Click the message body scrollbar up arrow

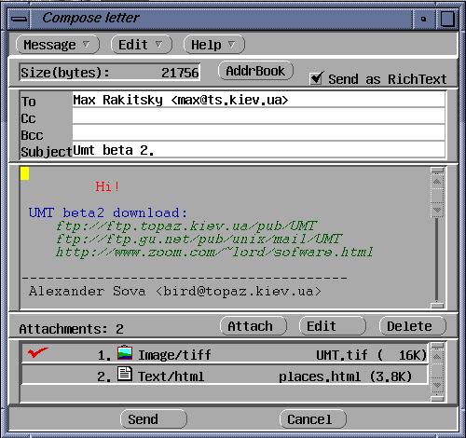[437, 182]
